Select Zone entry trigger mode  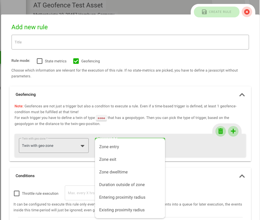pos(109,147)
